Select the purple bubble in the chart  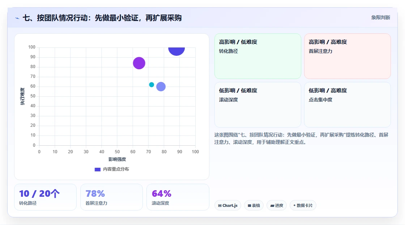click(x=139, y=63)
